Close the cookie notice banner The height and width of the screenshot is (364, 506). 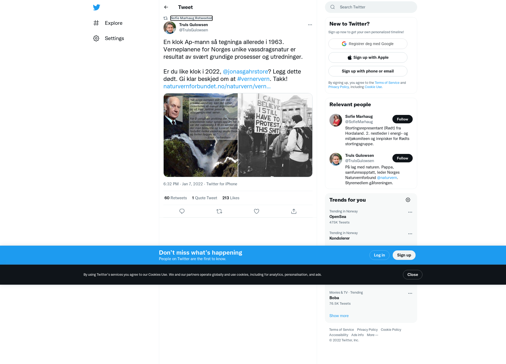(x=412, y=275)
